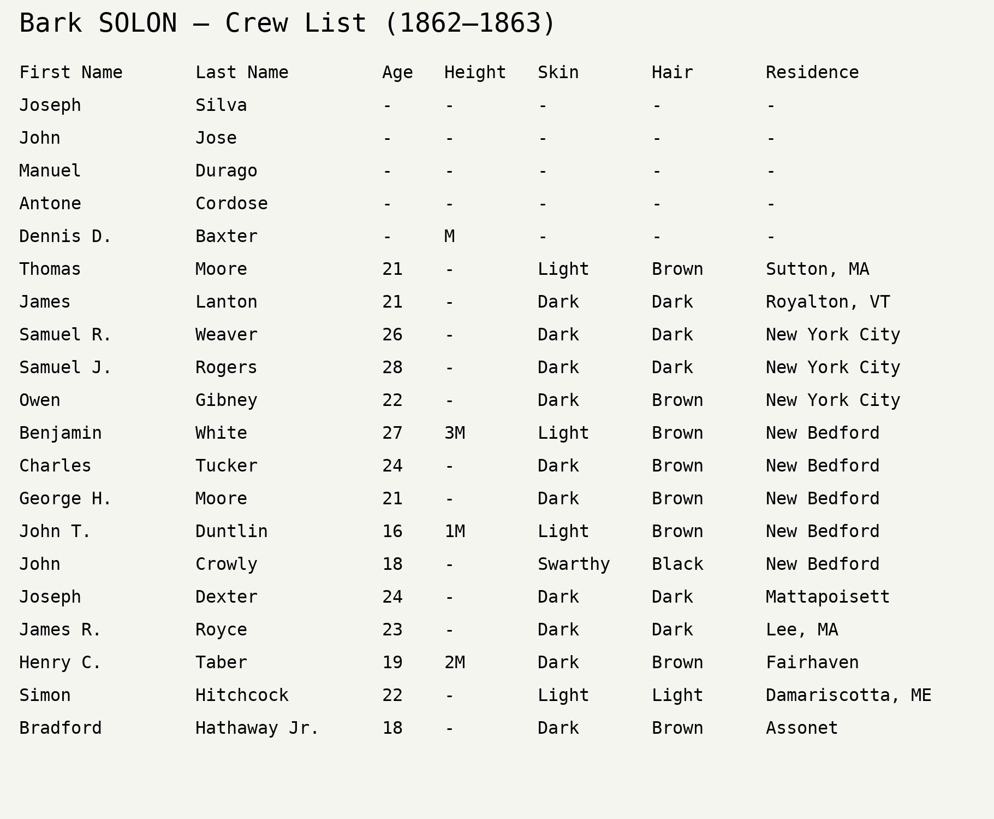This screenshot has width=994, height=819.
Task: Click the Height column header
Action: (475, 72)
